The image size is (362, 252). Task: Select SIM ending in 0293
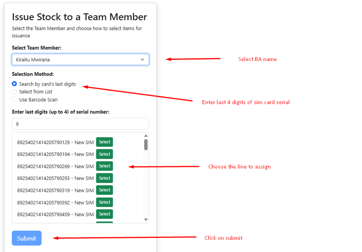[x=105, y=178]
